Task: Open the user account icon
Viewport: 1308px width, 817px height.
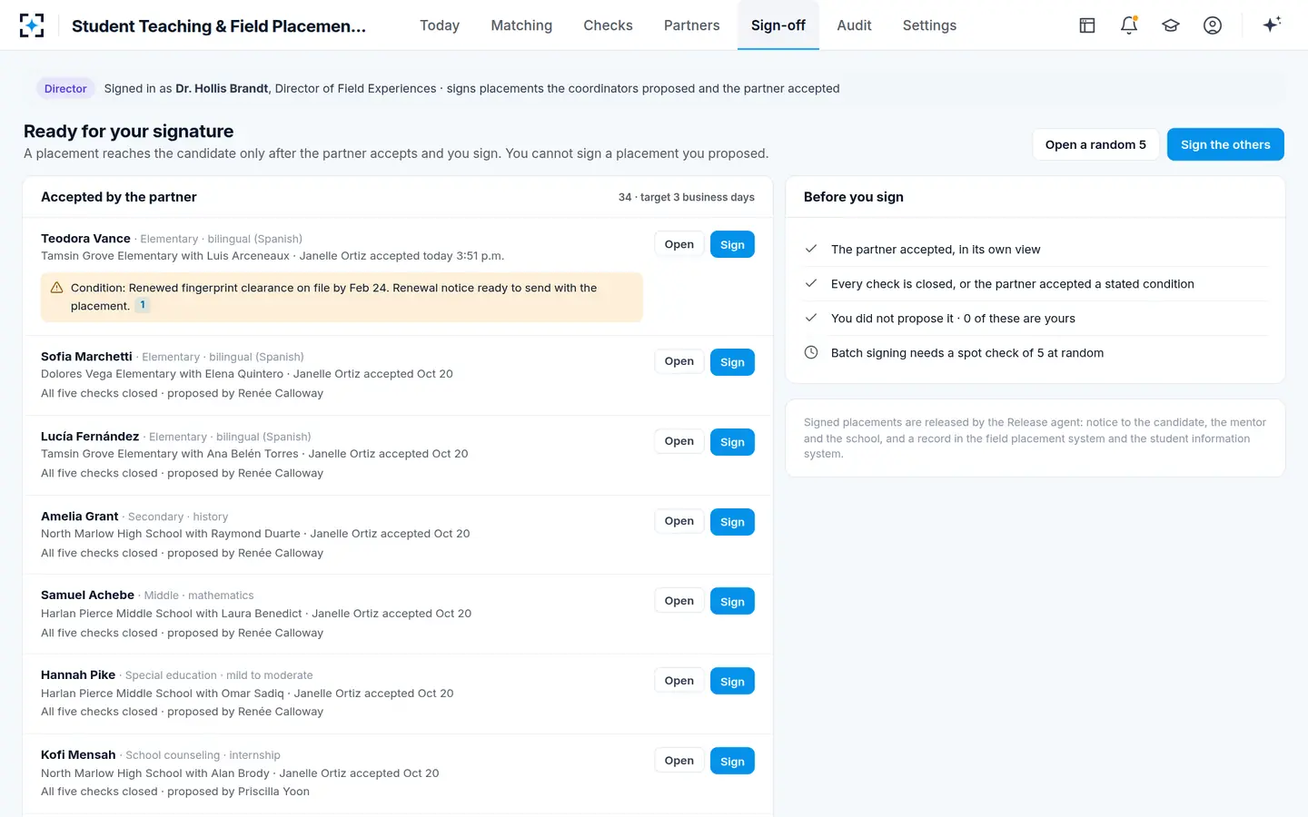Action: [1213, 25]
